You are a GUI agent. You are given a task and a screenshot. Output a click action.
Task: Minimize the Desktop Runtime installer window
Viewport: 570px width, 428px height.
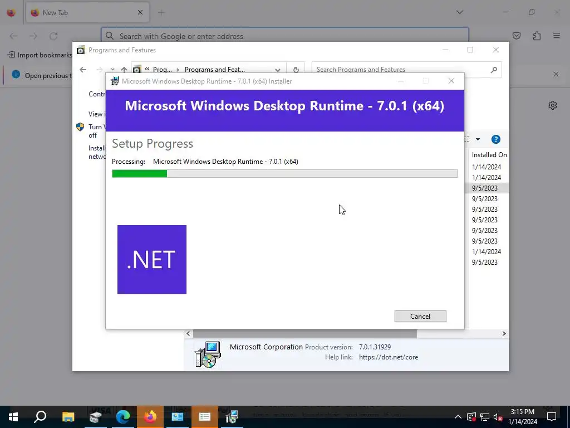[x=401, y=81]
